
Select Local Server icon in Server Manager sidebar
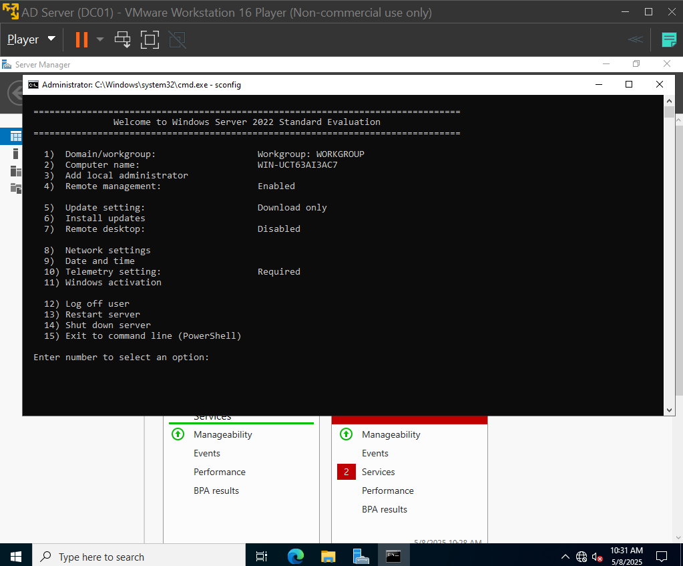click(15, 154)
